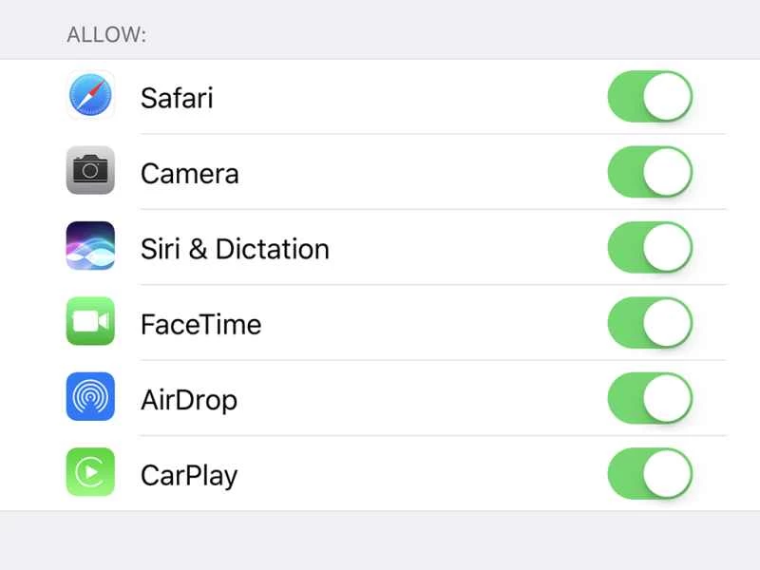This screenshot has height=570, width=760.
Task: Select the Safari app icon image
Action: coord(89,97)
